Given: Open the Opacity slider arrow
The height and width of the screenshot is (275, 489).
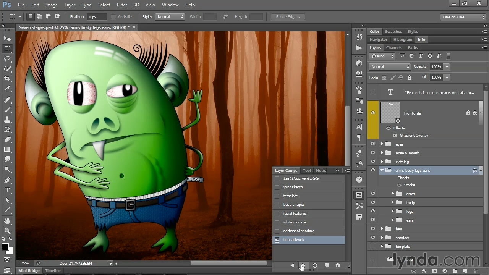Looking at the screenshot, I should [446, 66].
